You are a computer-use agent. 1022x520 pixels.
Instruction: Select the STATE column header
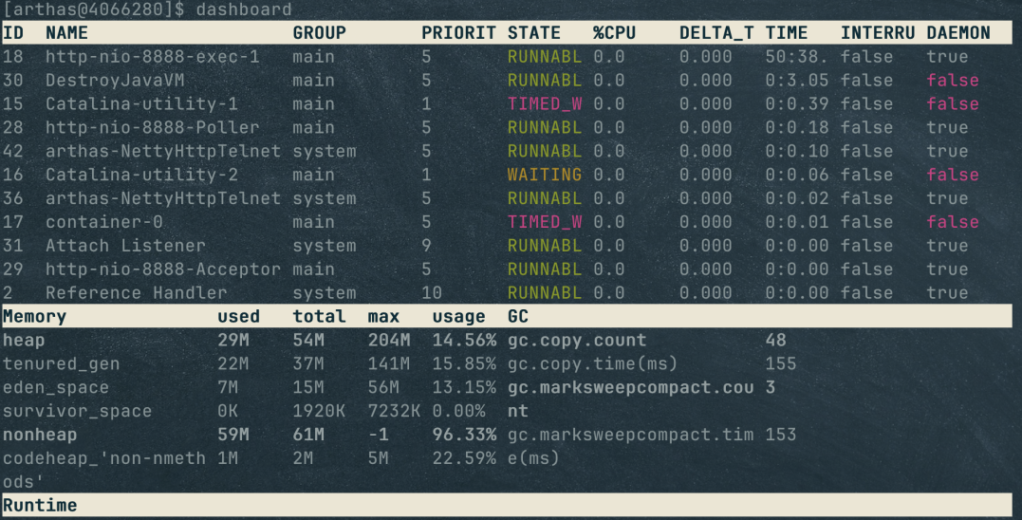(x=534, y=32)
